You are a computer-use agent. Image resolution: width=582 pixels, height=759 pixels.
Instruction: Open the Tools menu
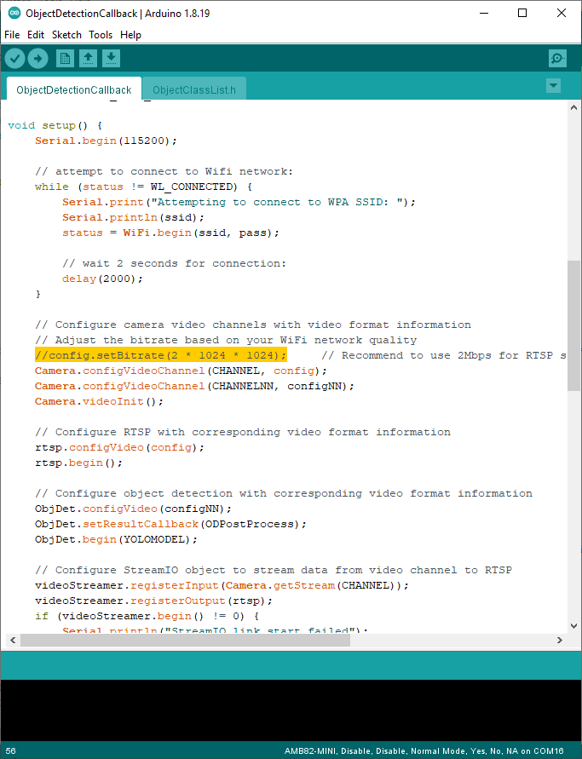pos(101,35)
